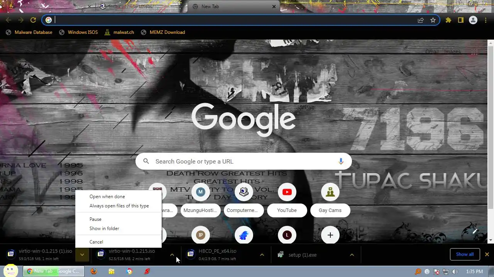The width and height of the screenshot is (494, 277).
Task: Click the 1:35 PM taskbar clock
Action: [474, 271]
